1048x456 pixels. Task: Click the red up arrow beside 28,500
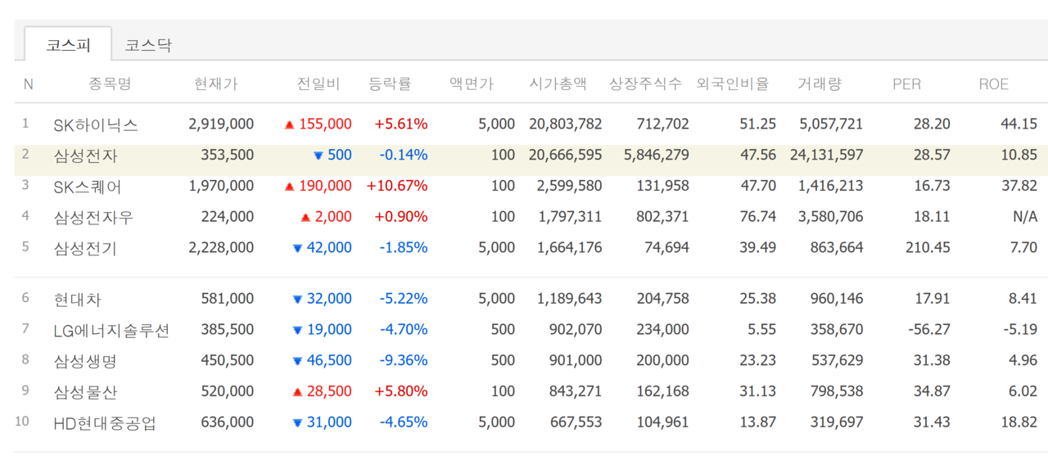297,393
